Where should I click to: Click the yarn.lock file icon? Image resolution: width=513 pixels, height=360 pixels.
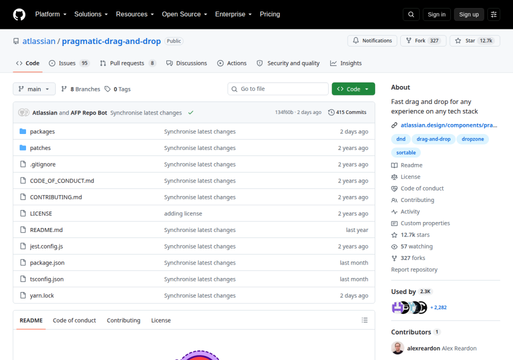[x=23, y=295]
